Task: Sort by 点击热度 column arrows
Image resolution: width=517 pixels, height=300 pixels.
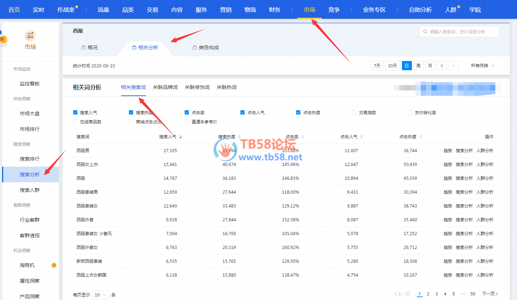Action: [x=420, y=137]
